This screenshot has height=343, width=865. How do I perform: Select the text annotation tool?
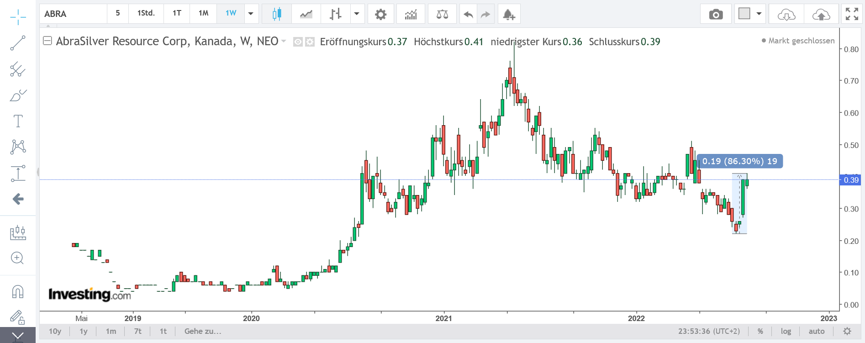(x=18, y=121)
